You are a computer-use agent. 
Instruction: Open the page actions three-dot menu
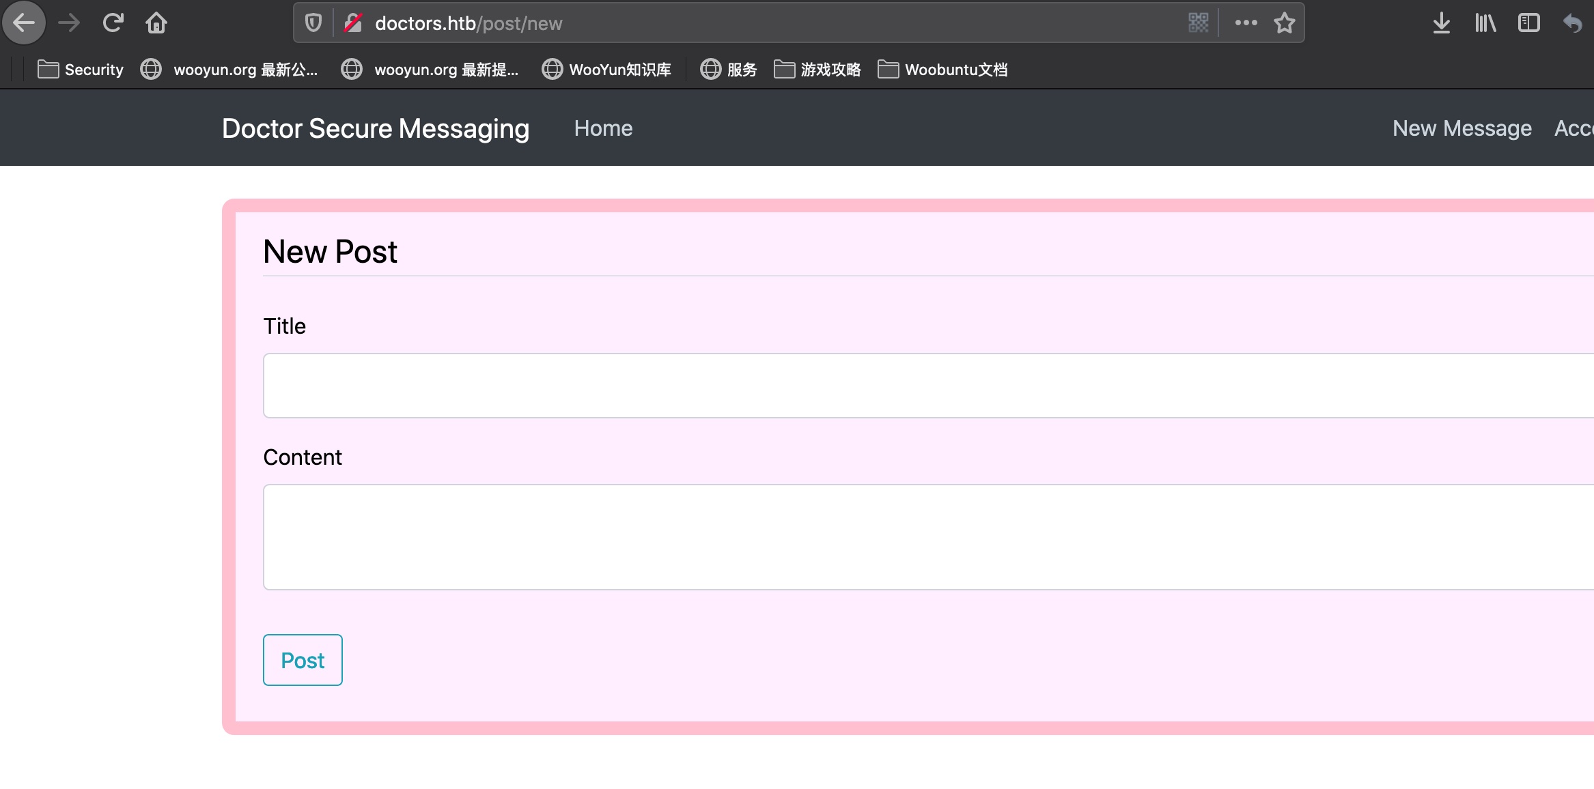(x=1246, y=23)
